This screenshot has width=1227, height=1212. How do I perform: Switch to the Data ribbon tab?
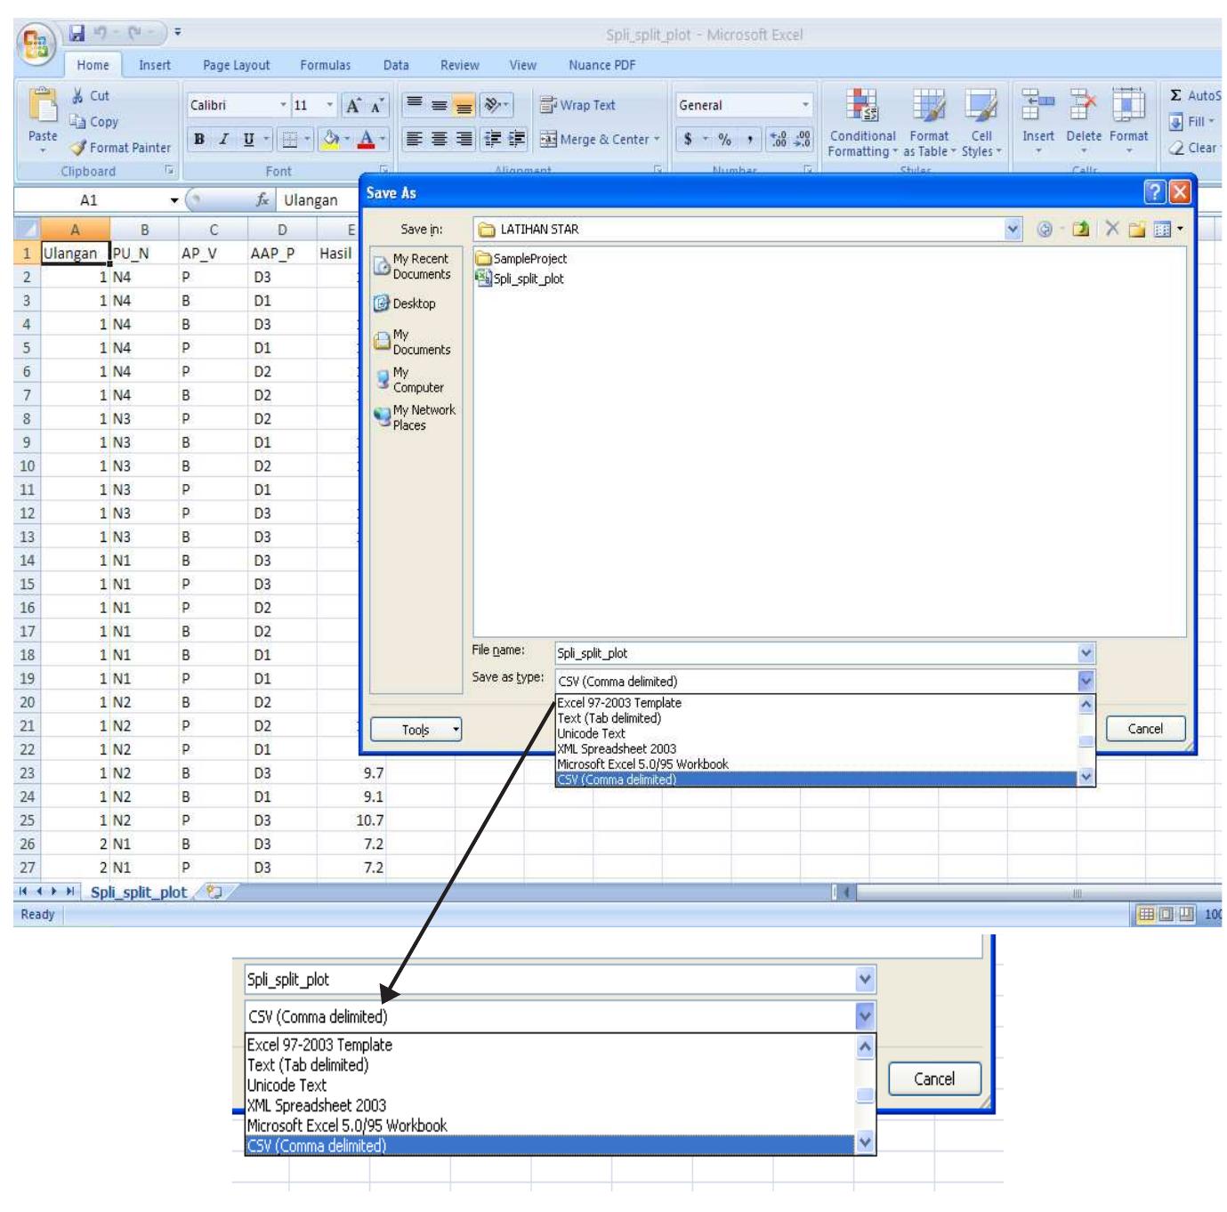[395, 65]
